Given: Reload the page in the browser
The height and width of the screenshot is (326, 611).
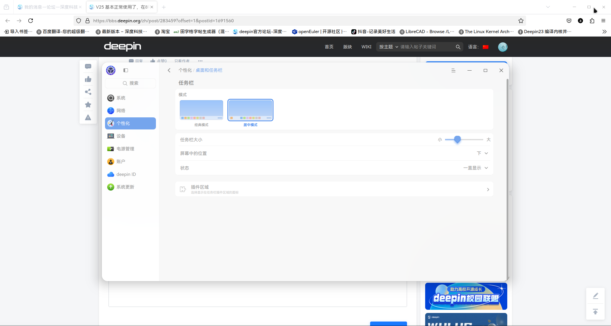Looking at the screenshot, I should tap(31, 21).
